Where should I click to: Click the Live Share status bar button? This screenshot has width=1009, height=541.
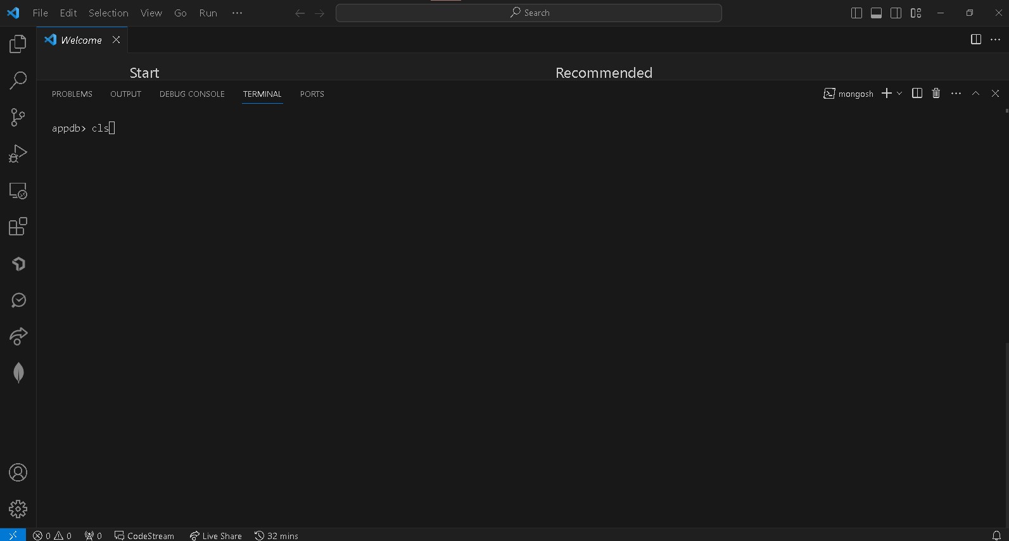215,535
